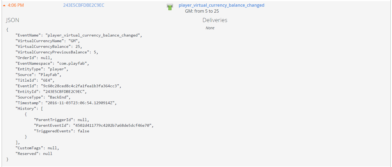Click the JSON section heading
The image size is (392, 167).
pos(13,20)
